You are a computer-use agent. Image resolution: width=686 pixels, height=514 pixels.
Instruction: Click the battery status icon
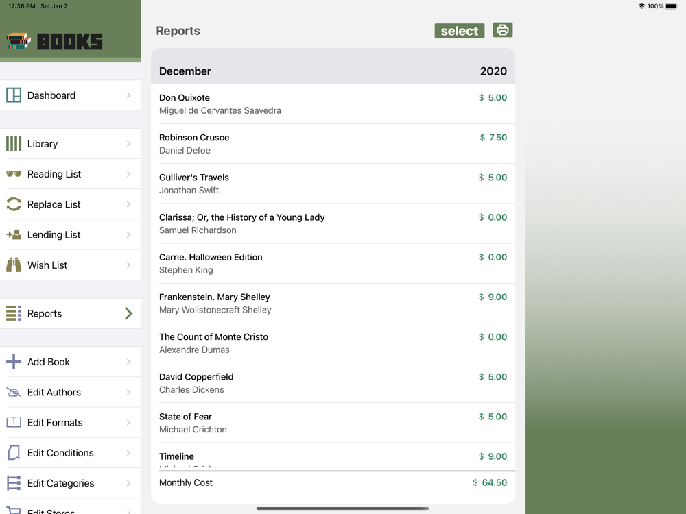pos(672,6)
